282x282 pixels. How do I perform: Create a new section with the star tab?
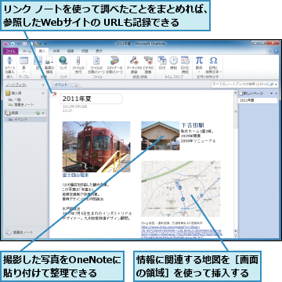pyautogui.click(x=76, y=85)
